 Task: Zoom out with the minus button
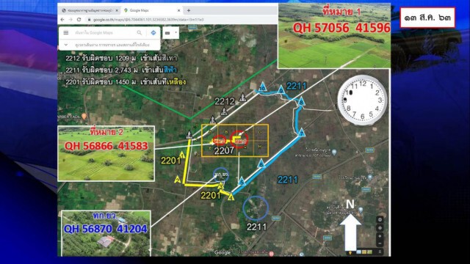380,243
